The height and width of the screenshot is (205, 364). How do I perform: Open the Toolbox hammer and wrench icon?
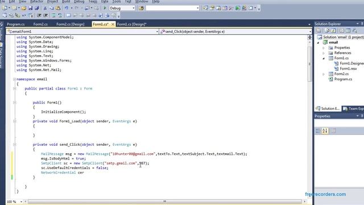[231, 8]
